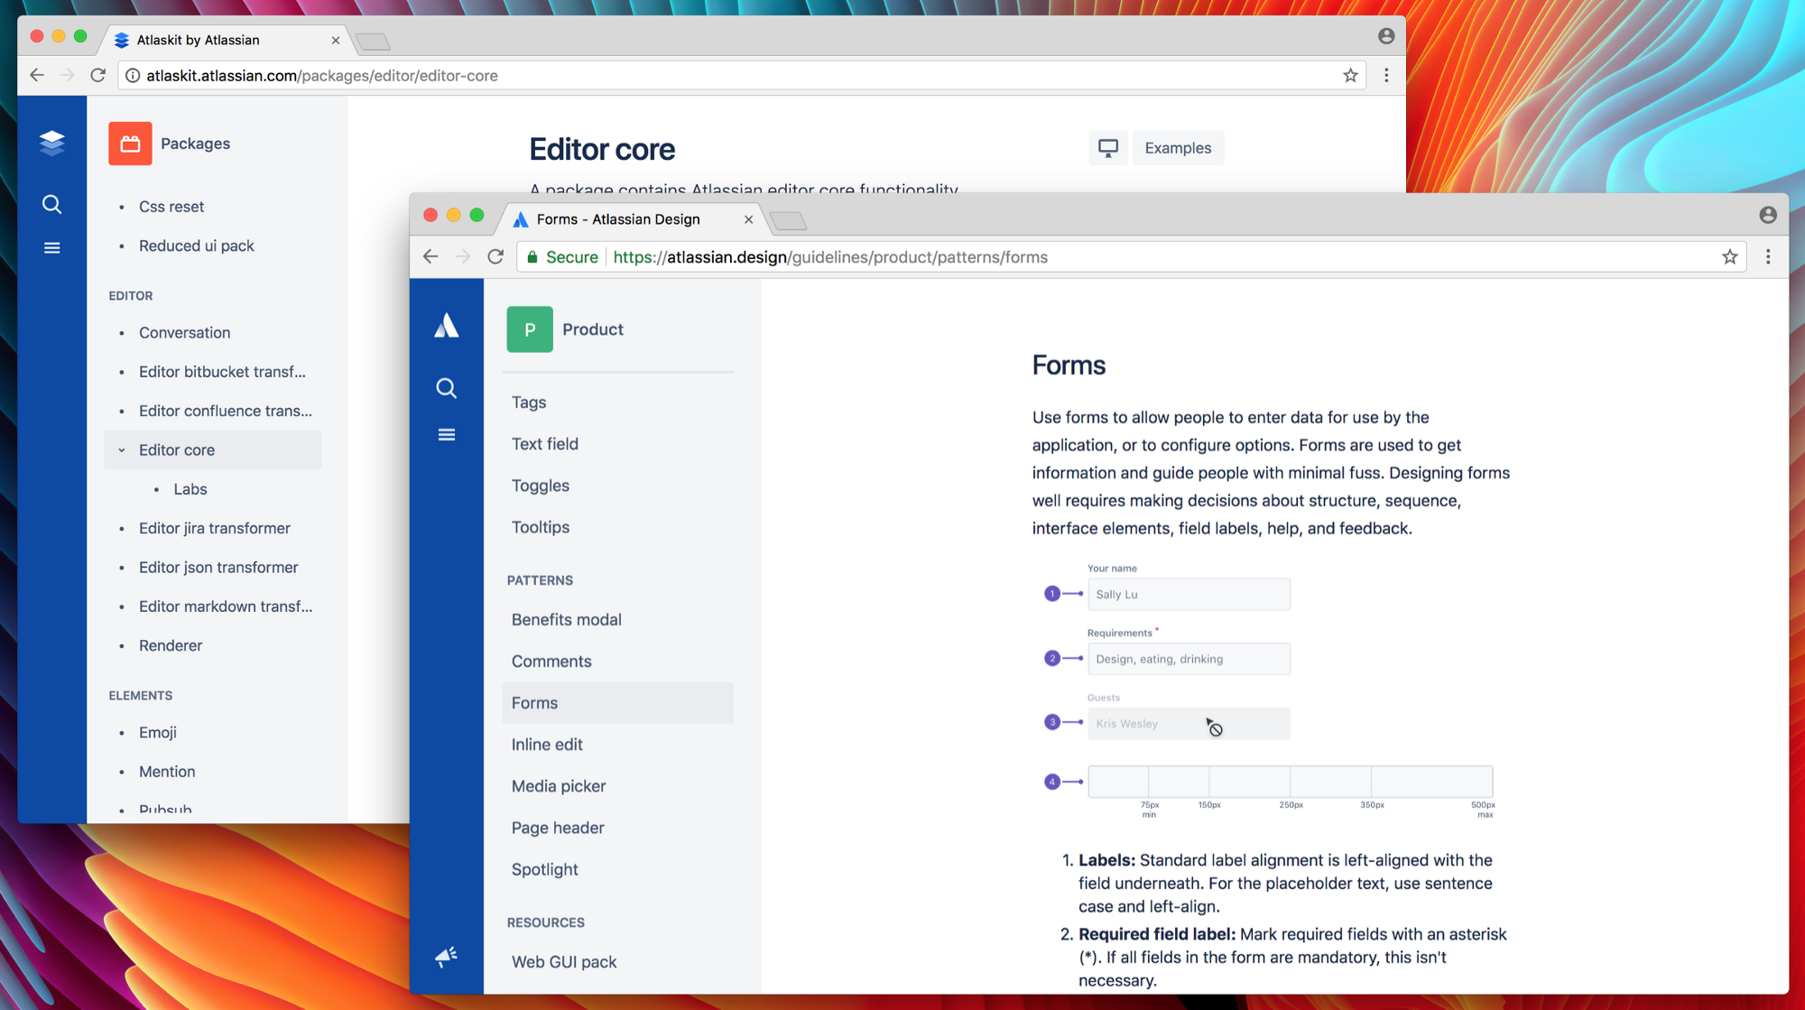Open Mention in the Elements section
Screen dimensions: 1805x1010
[167, 772]
